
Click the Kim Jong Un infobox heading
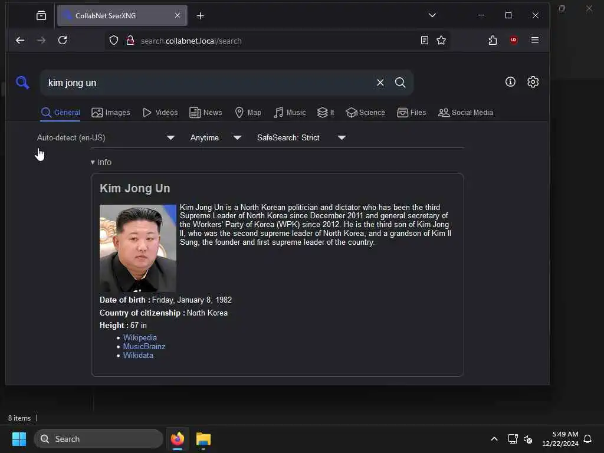click(135, 188)
